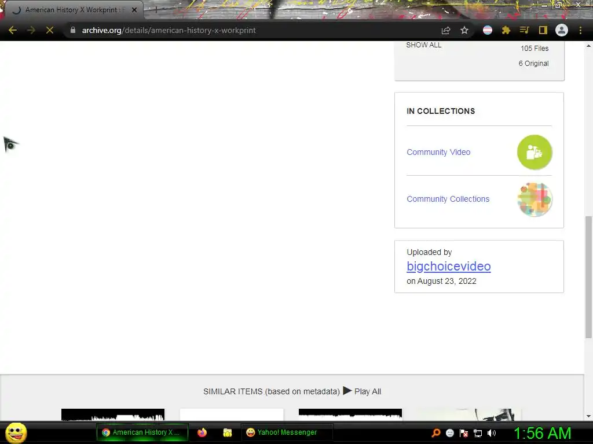Click the page vertical scrollbar thumb
The image size is (593, 444).
(x=588, y=277)
